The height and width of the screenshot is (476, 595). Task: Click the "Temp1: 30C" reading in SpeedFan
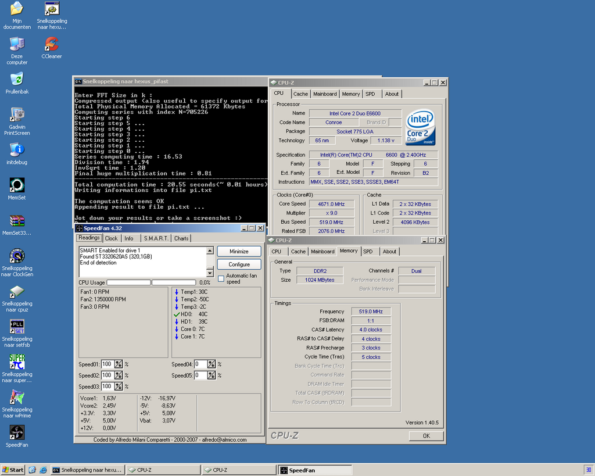pyautogui.click(x=194, y=292)
